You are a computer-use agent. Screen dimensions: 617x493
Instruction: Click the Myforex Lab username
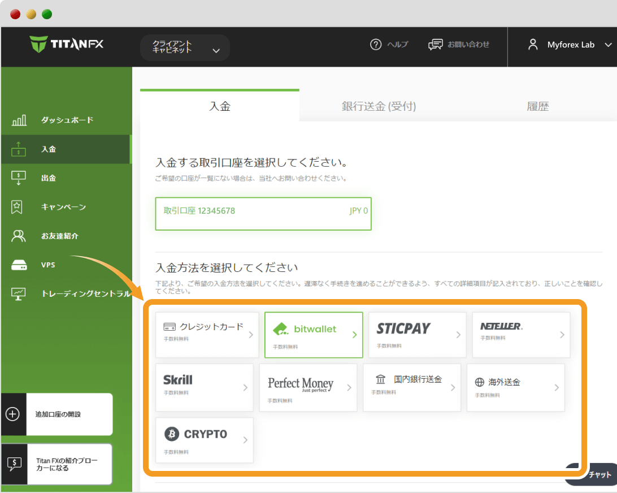click(x=571, y=45)
